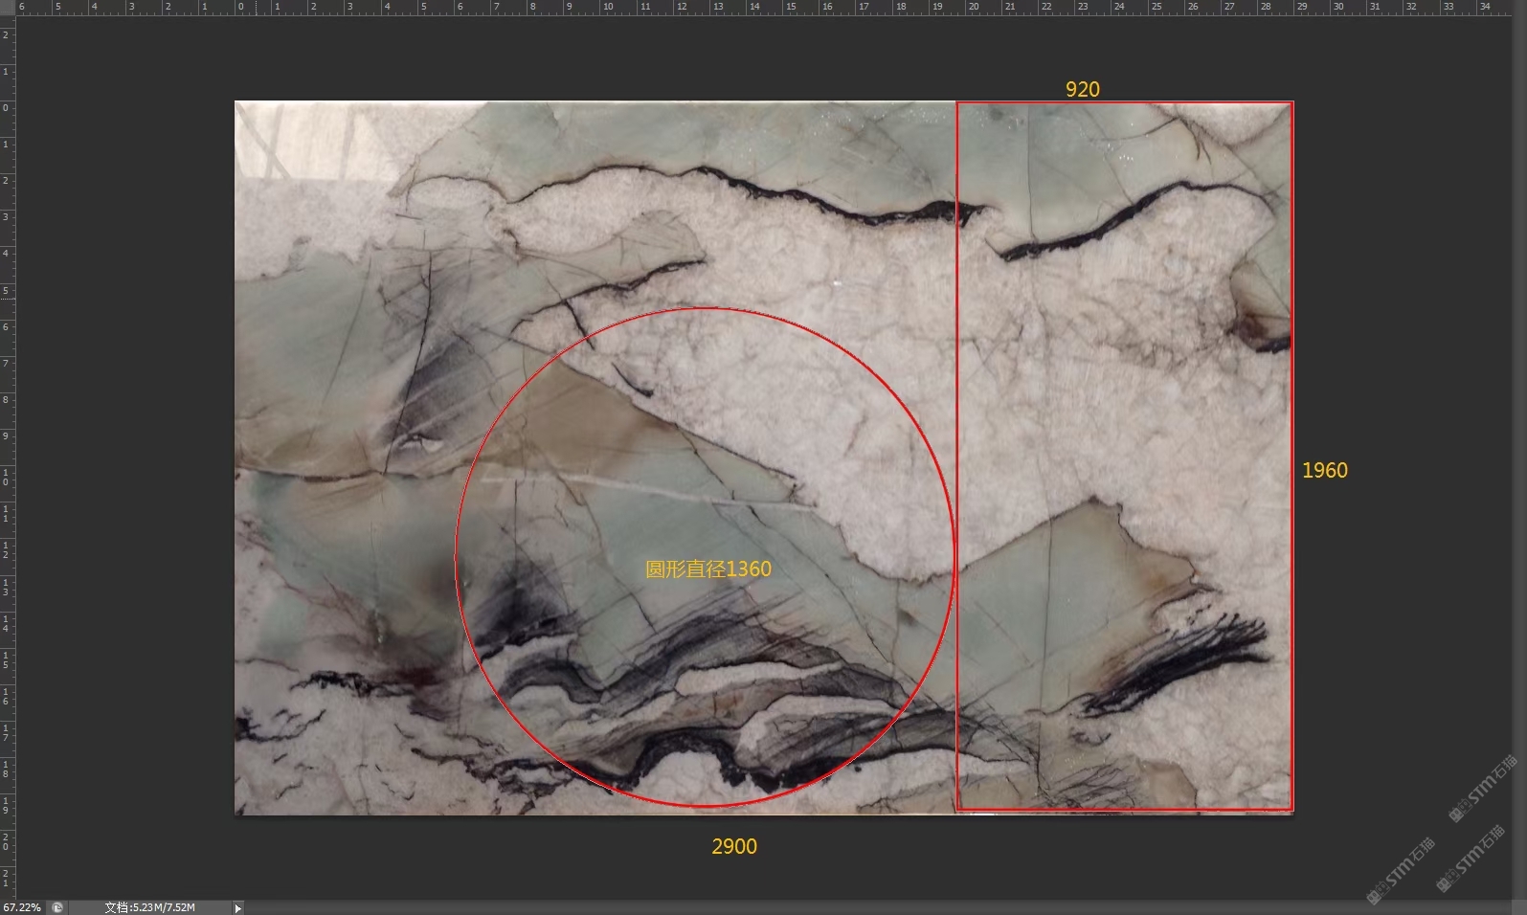Click the 21 mark on the vertical ruler
Image resolution: width=1527 pixels, height=915 pixels.
tap(6, 877)
